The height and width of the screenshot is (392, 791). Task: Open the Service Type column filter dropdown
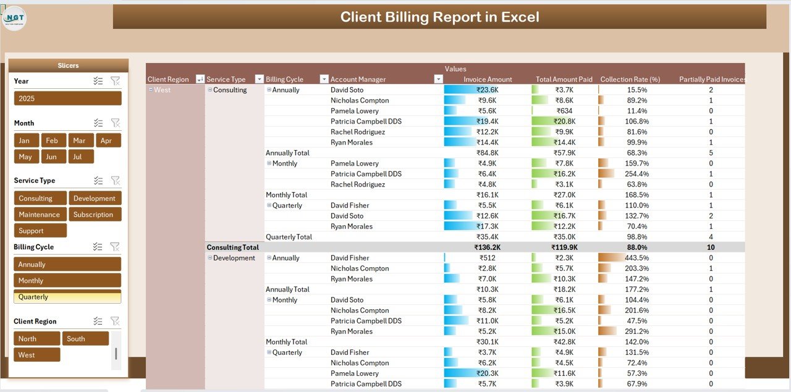pos(260,79)
